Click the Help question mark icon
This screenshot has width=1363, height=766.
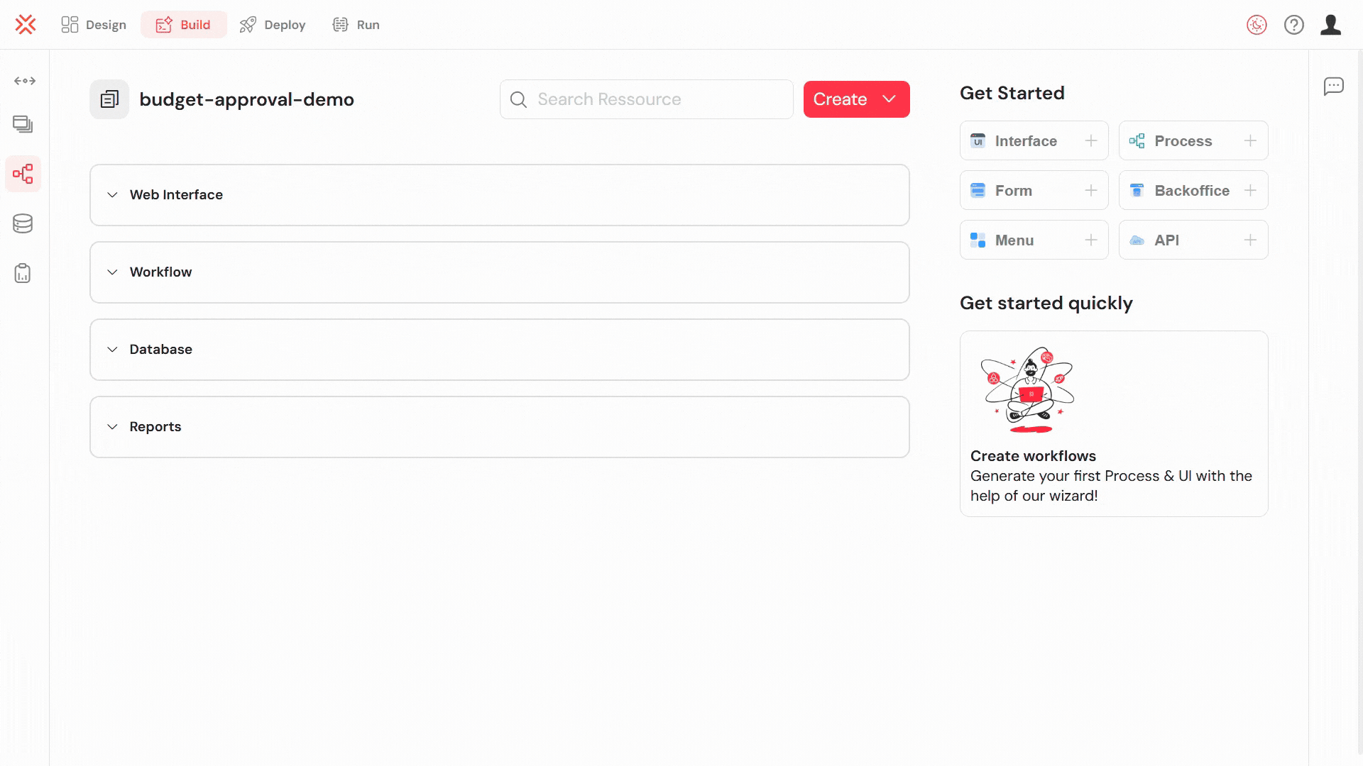click(1294, 24)
